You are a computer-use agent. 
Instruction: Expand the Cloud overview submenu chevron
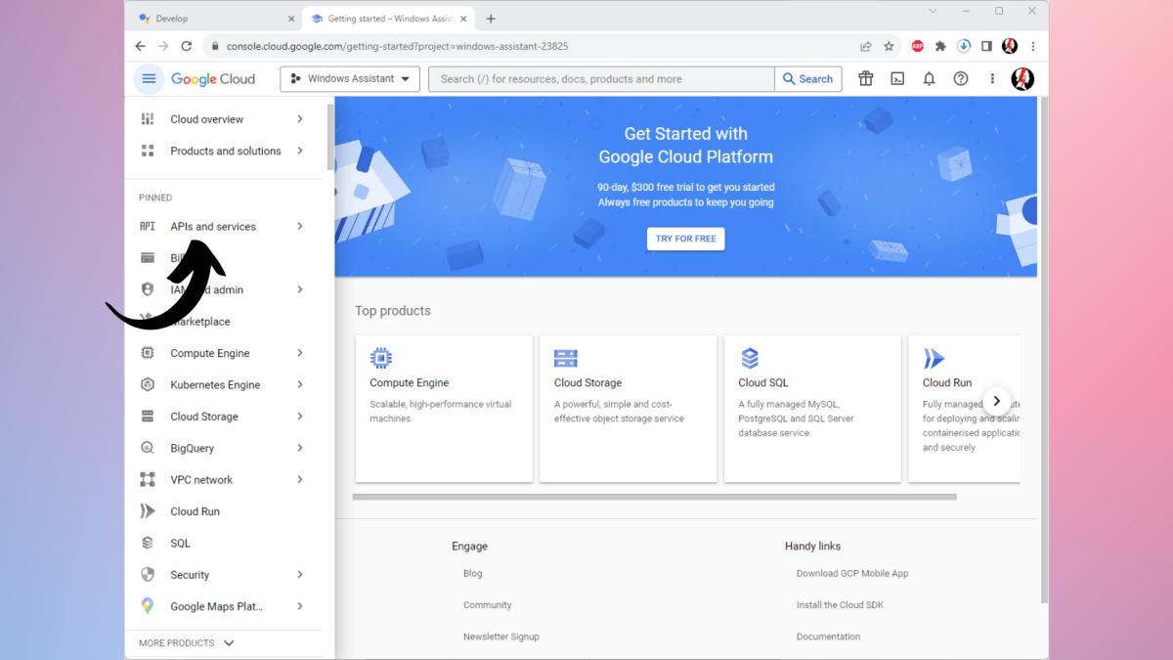pos(300,119)
